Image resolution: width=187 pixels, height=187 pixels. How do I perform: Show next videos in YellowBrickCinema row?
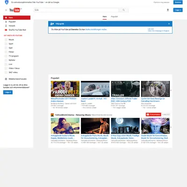pos(171,127)
